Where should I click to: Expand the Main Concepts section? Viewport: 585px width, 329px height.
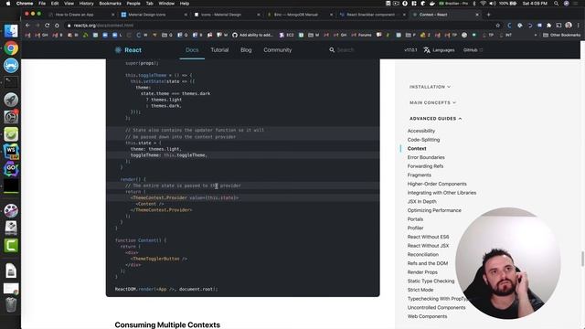click(432, 102)
